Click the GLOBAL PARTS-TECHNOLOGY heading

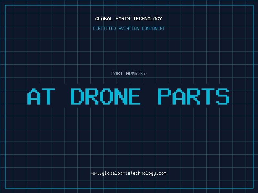129,19
